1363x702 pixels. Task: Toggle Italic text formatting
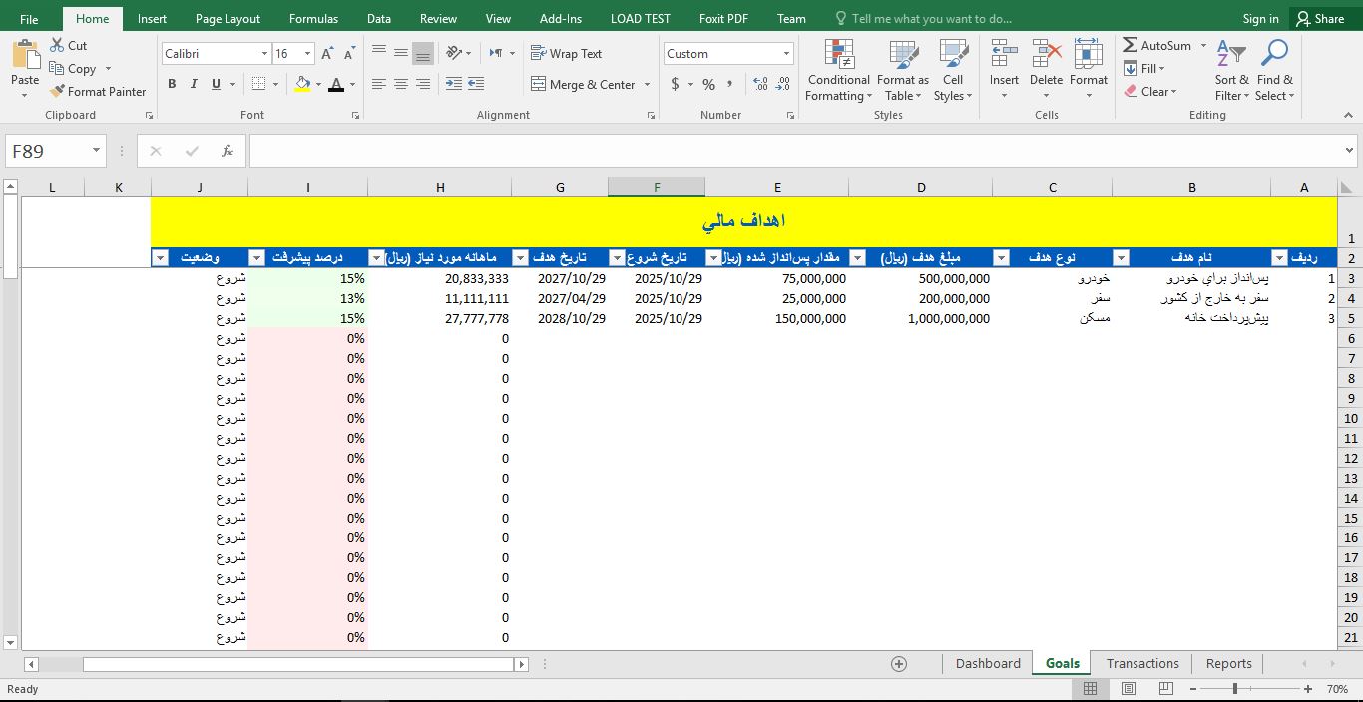click(194, 85)
